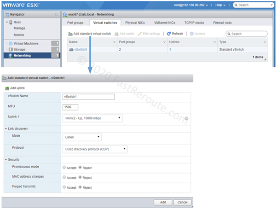Click the Storage count badge

click(55, 49)
